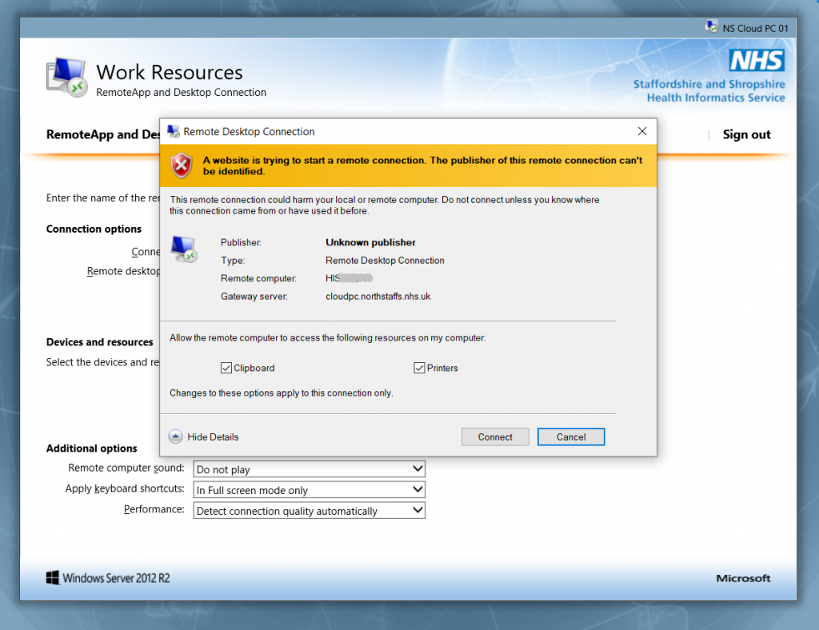Uncheck the Clipboard checkbox

(x=226, y=368)
